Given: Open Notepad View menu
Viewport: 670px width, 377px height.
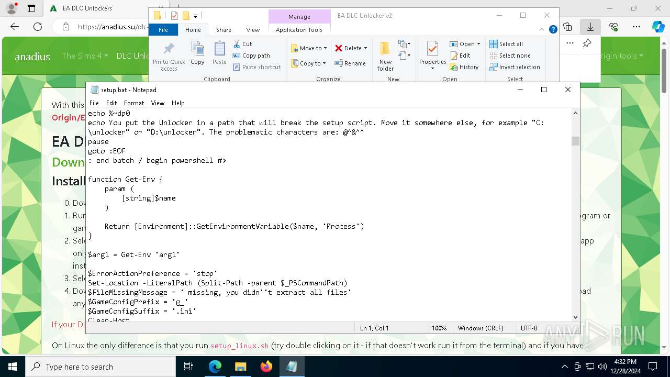Looking at the screenshot, I should click(158, 103).
